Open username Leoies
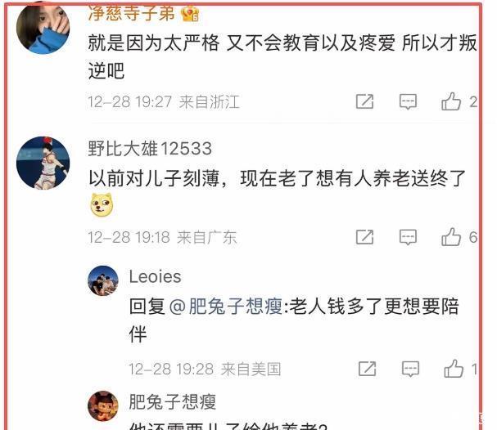 155,277
